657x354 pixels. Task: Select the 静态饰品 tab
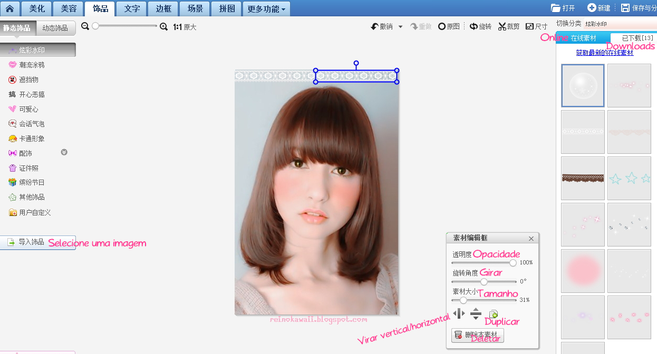(x=18, y=28)
